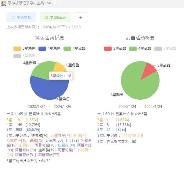
Task: Enable the greyed 3星武器 legend under 角色活动祈愿
Action: pos(24,56)
